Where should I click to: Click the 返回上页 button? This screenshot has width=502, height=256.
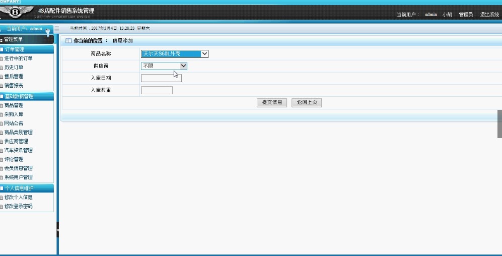pos(307,103)
